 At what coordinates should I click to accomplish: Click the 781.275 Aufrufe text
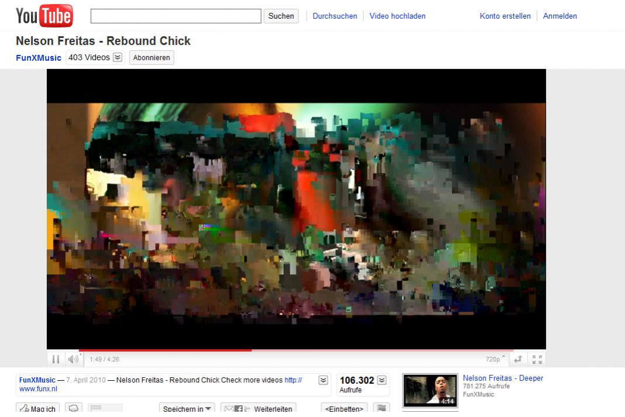pos(486,387)
